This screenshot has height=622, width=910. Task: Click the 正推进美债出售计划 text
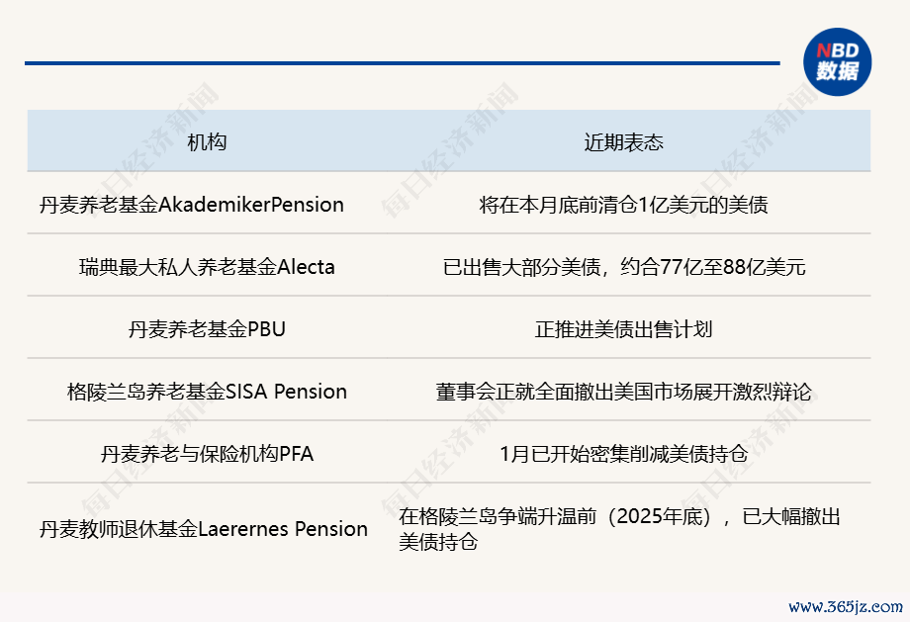[x=623, y=329]
